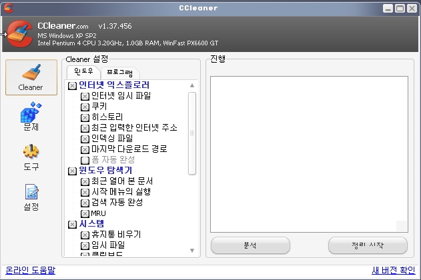
Task: Click the small CCleaner title bar icon
Action: pos(9,8)
